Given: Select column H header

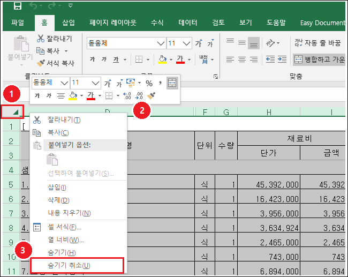Looking at the screenshot, I should coord(269,112).
